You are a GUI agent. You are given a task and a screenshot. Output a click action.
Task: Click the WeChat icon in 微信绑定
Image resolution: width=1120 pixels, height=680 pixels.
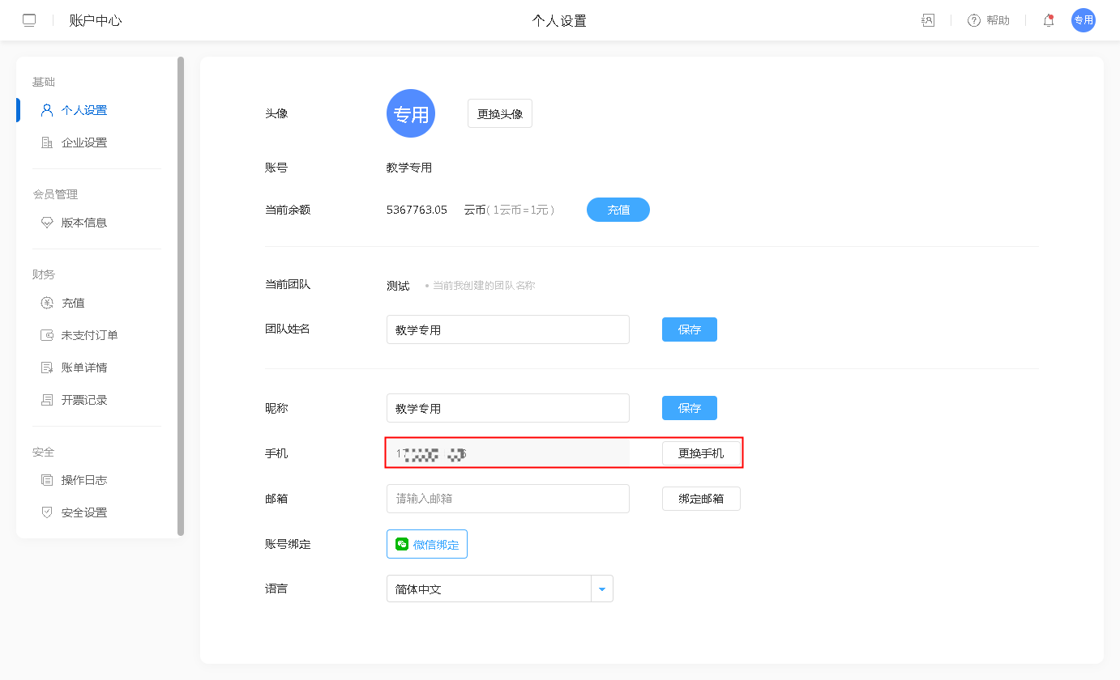pyautogui.click(x=402, y=544)
